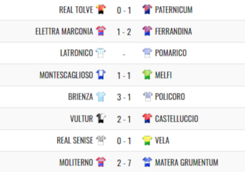Click the light blue Brienza jersey icon

click(101, 96)
